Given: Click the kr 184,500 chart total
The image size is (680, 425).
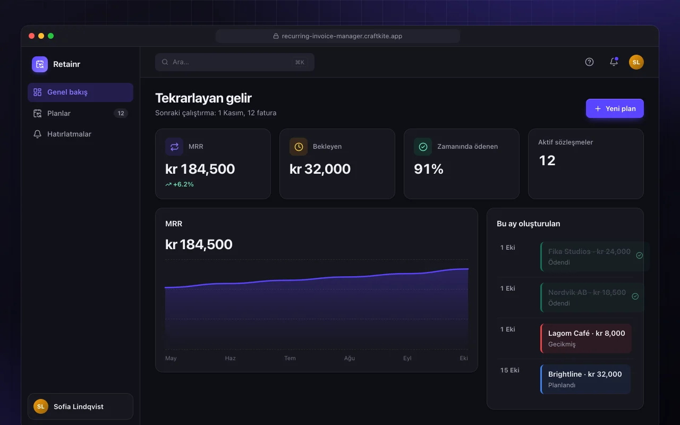Looking at the screenshot, I should coord(199,244).
